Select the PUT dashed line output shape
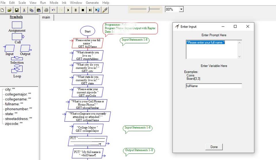Viewport: 276px width, 160px height. (87, 141)
